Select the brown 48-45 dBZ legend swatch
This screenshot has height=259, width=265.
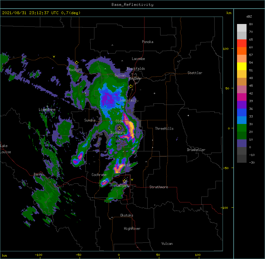(242, 82)
